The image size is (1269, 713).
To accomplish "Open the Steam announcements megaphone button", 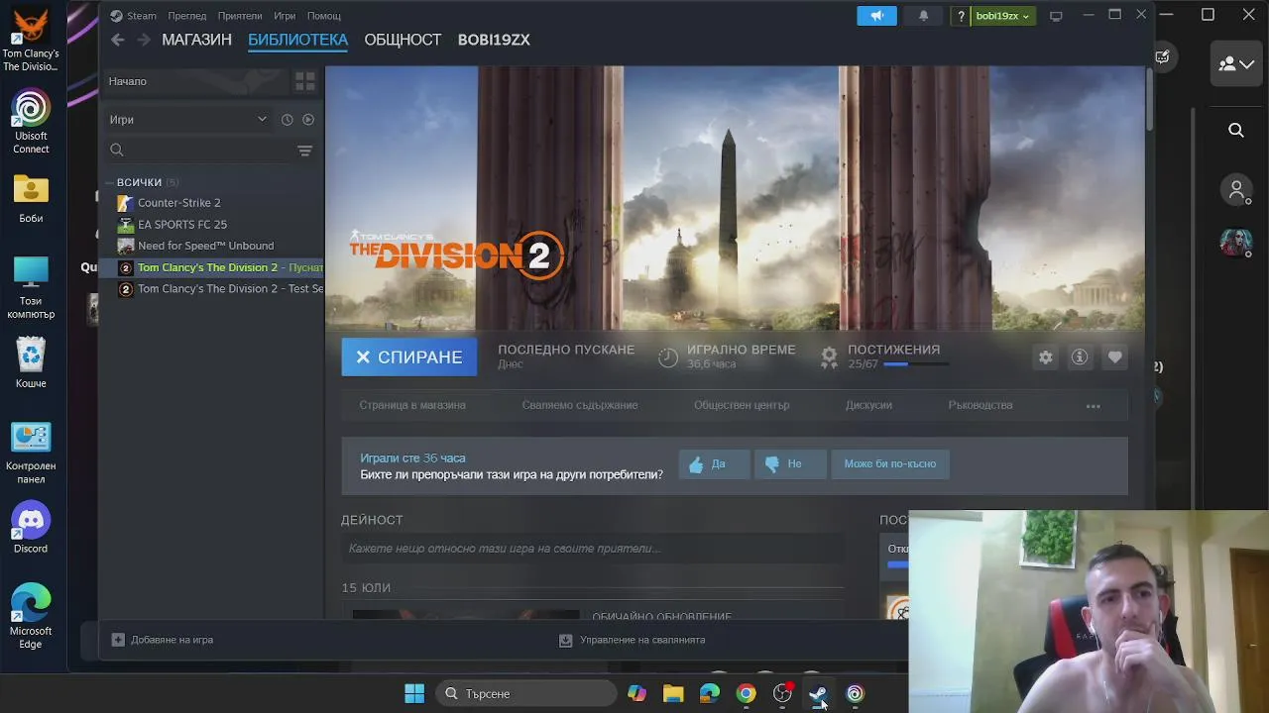I will (x=876, y=16).
